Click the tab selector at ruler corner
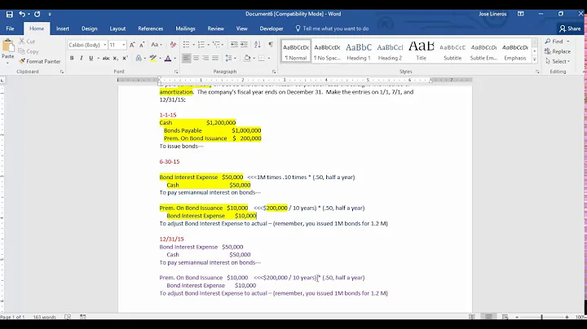 tap(2, 81)
